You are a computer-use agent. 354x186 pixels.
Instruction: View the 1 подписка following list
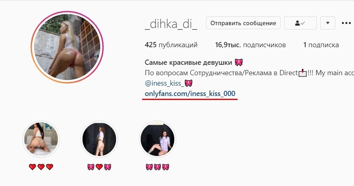pos(321,45)
